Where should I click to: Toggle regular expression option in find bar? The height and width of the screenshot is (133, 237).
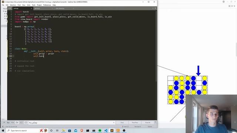(4, 123)
